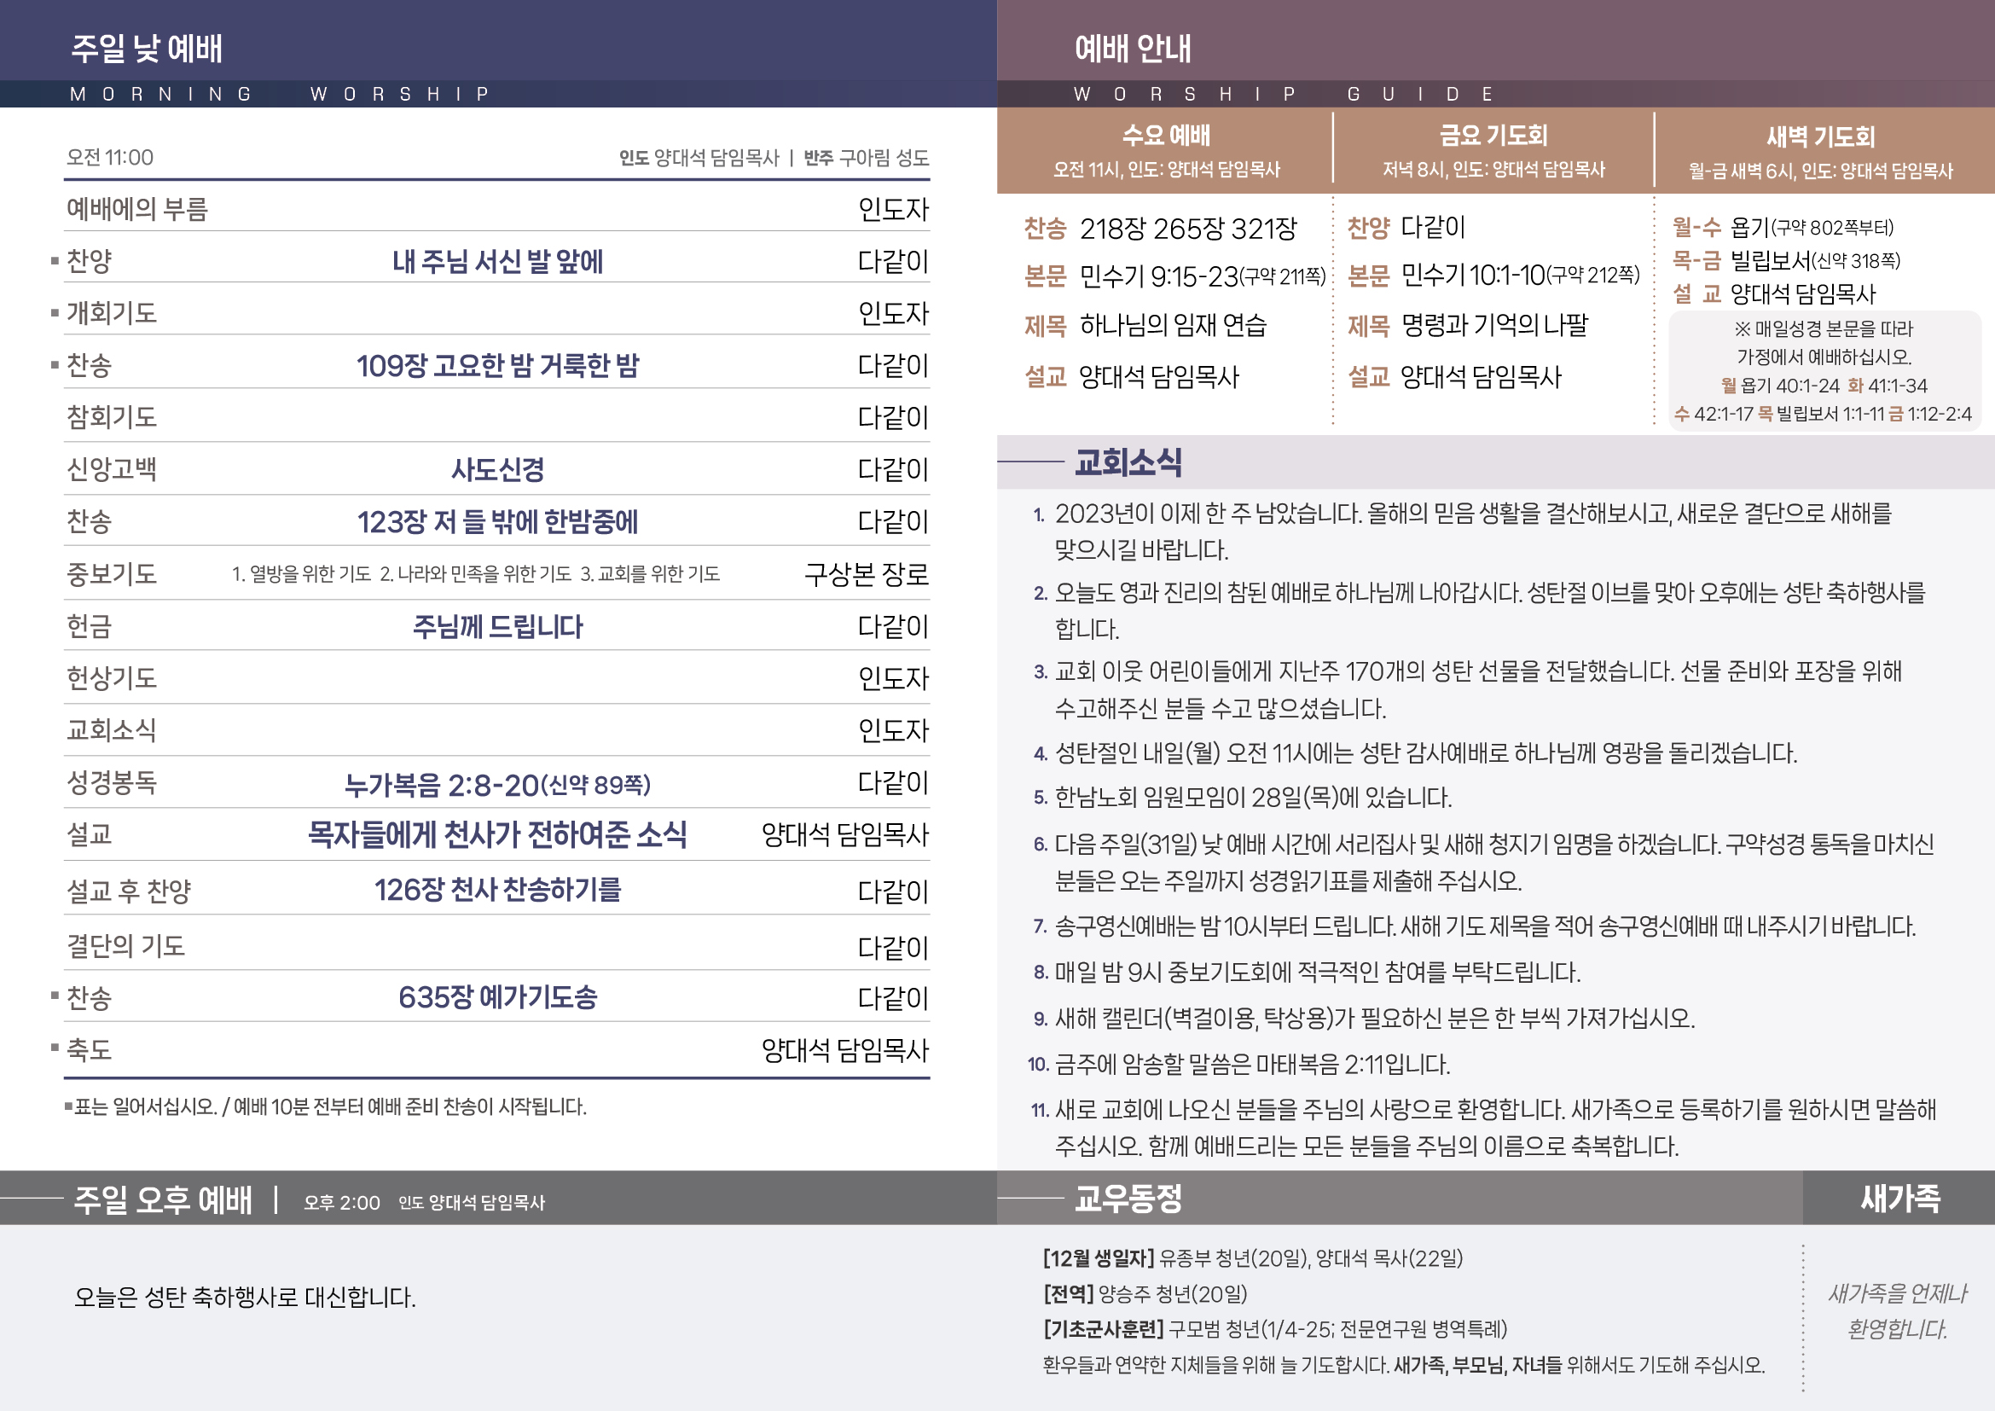Click the '교회소식' section heading
Viewport: 1995px width, 1411px height.
pos(1128,462)
